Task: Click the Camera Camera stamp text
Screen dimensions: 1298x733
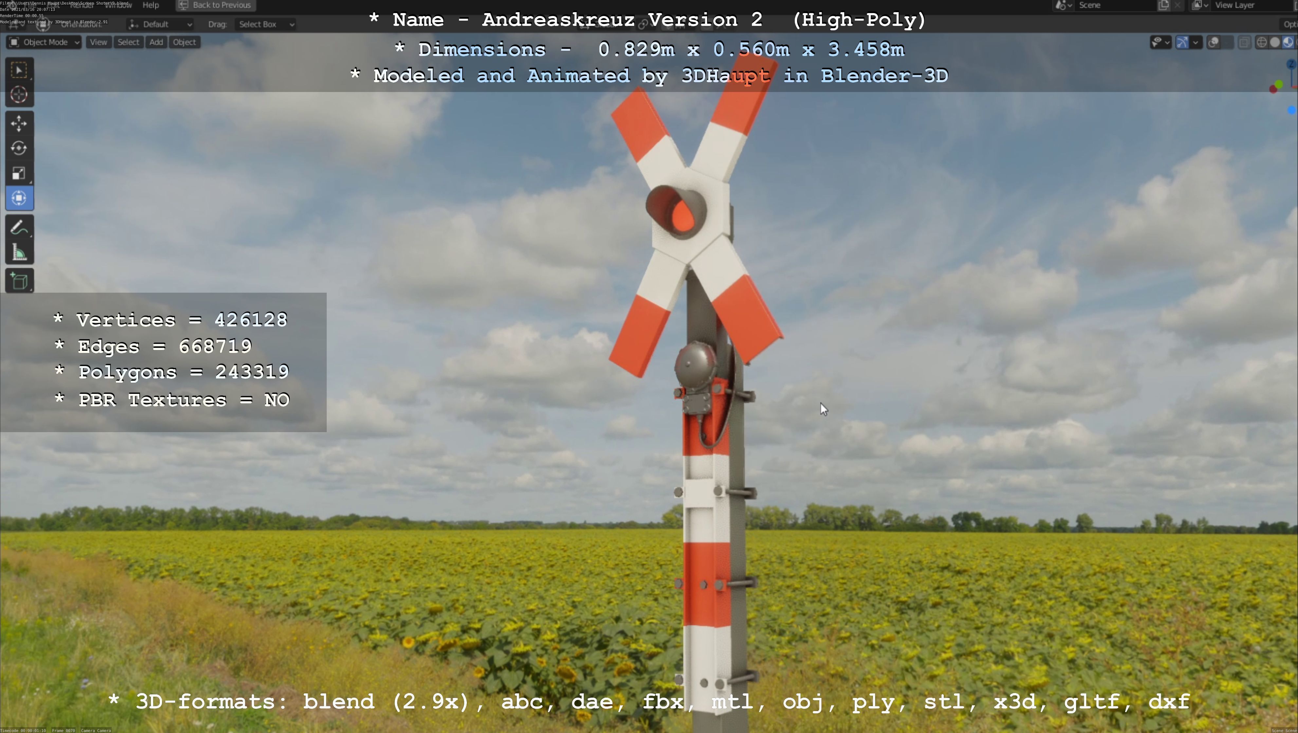Action: pyautogui.click(x=96, y=730)
